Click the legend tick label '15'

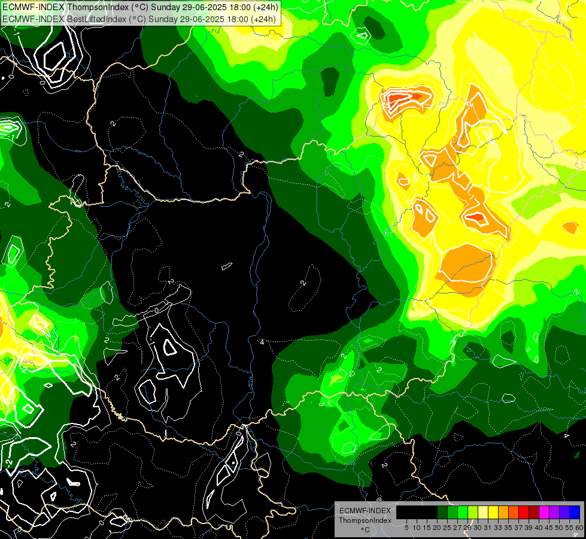pos(427,528)
